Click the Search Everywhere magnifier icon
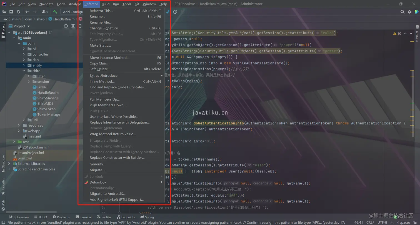Screen dimensions: 420x225 tap(402, 12)
